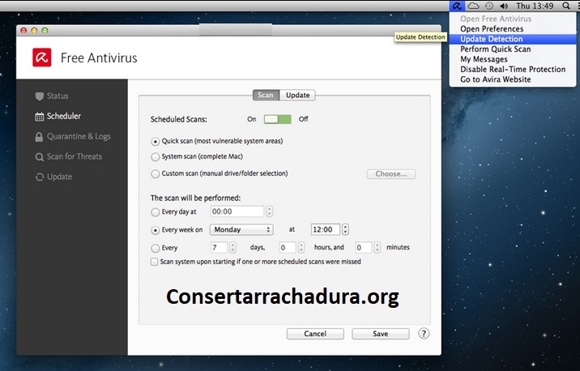Click the volume speaker icon in the menu bar

pos(504,6)
